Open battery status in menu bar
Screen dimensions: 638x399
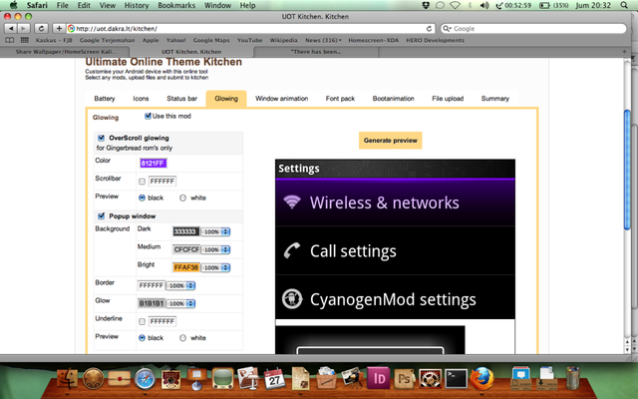click(554, 5)
